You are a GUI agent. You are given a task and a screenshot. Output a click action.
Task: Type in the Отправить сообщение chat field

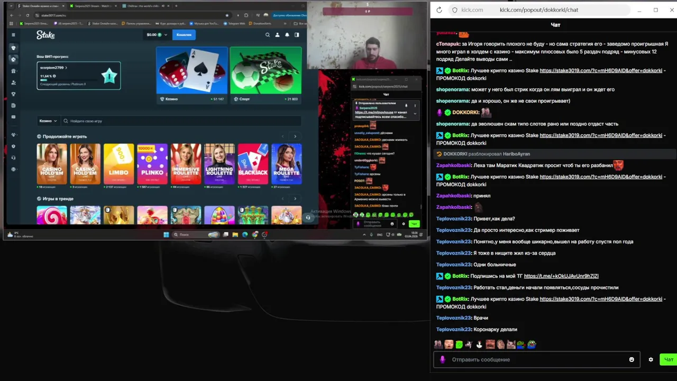[537, 360]
